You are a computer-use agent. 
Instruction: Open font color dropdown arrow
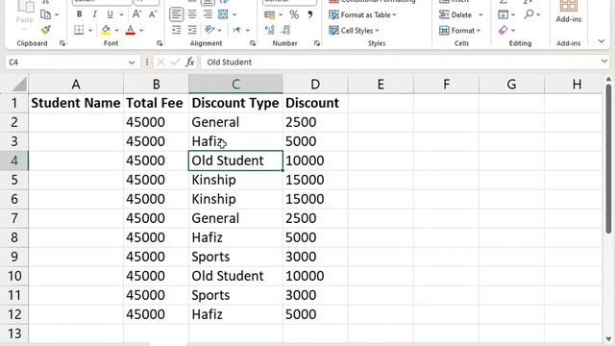(141, 30)
